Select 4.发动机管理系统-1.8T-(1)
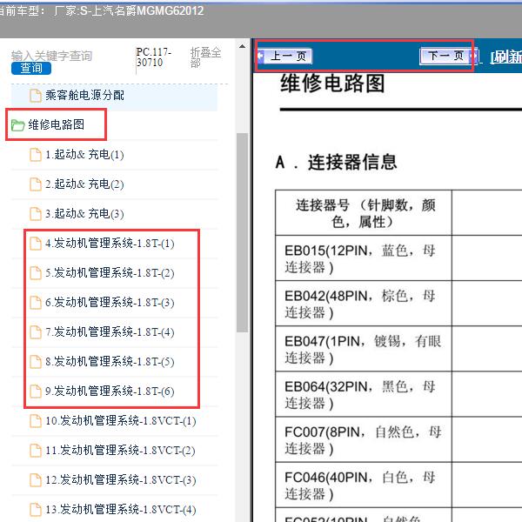This screenshot has width=522, height=522. (x=110, y=244)
